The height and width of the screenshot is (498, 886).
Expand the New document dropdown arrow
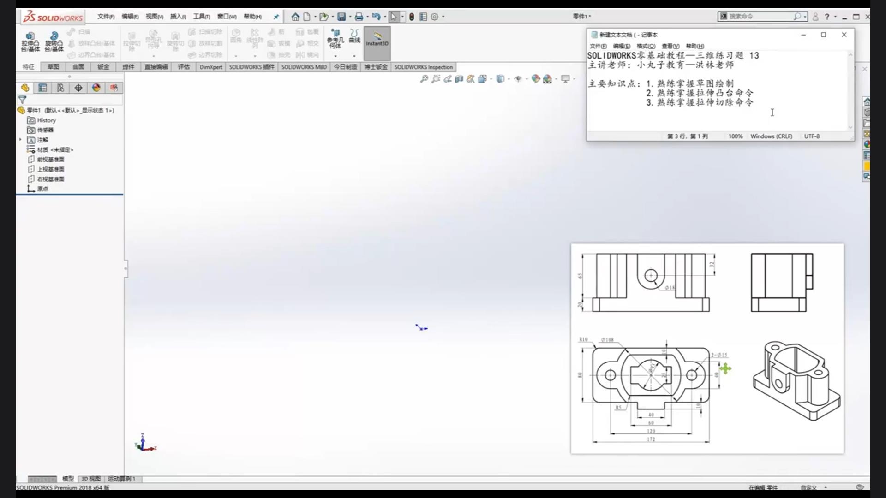click(x=315, y=17)
